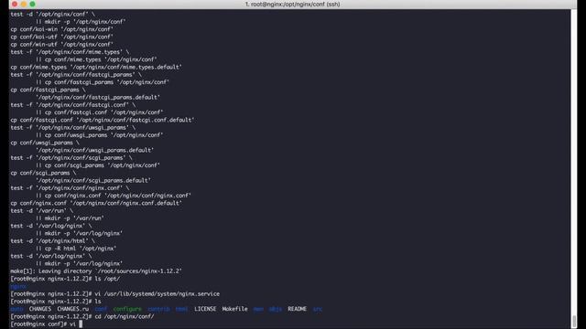Click the blue 'contrib' directory name
This screenshot has width=586, height=329.
point(158,309)
